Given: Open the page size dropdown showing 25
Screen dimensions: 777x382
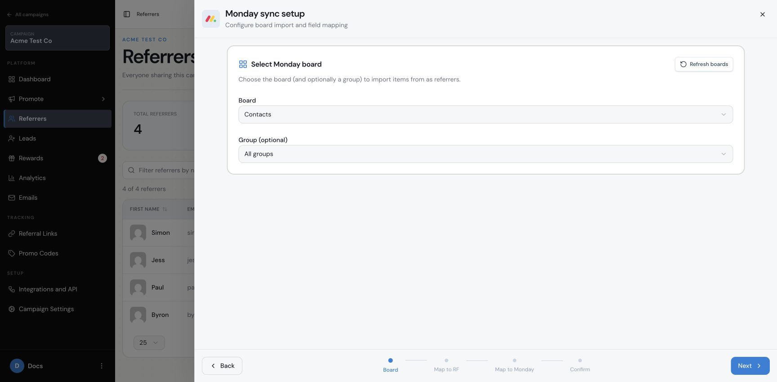Looking at the screenshot, I should point(149,342).
